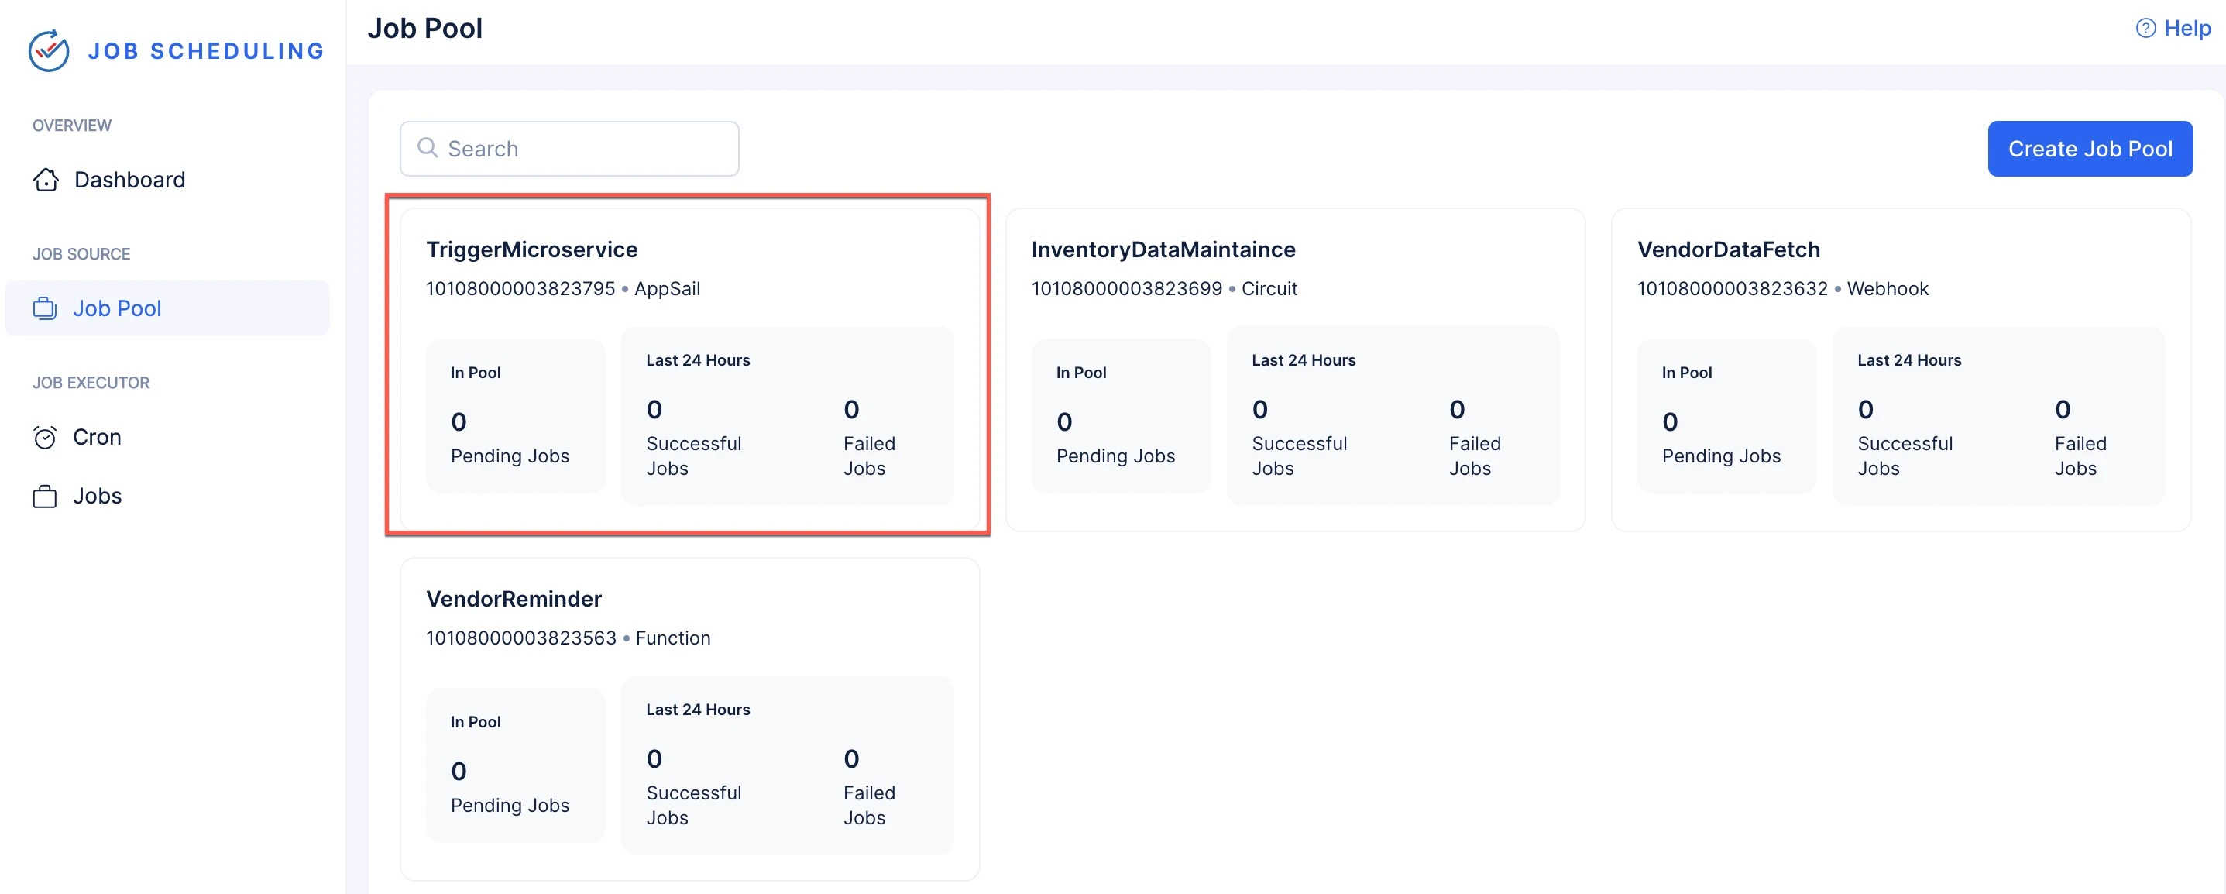Click Pending Jobs in VendorReminder card
The width and height of the screenshot is (2226, 894).
point(510,806)
